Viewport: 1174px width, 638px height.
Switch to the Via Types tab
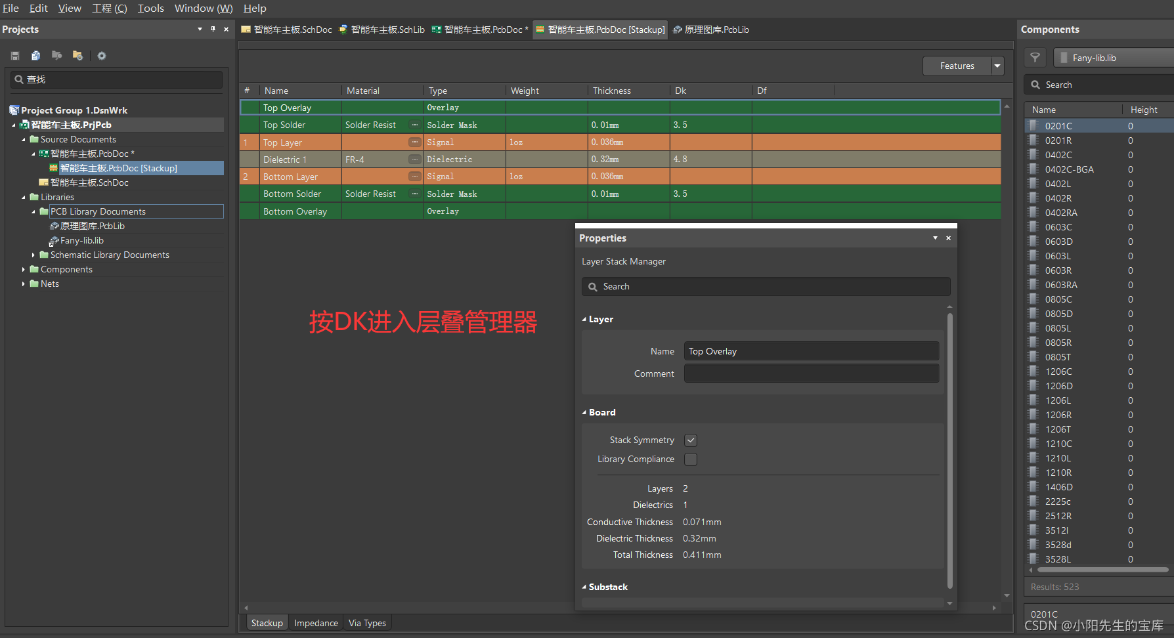click(x=367, y=623)
